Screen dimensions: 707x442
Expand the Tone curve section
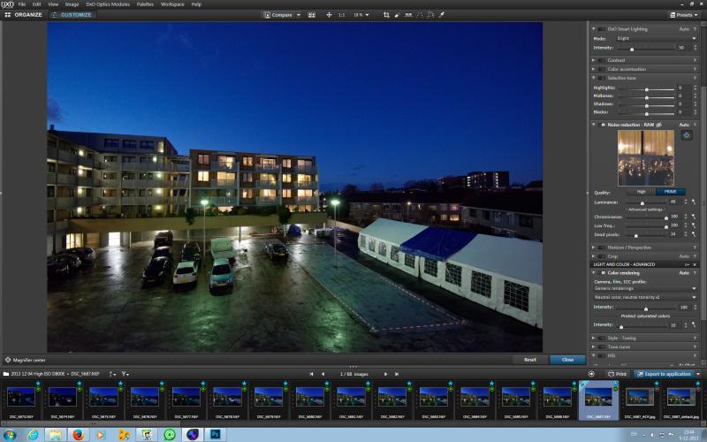pyautogui.click(x=593, y=347)
